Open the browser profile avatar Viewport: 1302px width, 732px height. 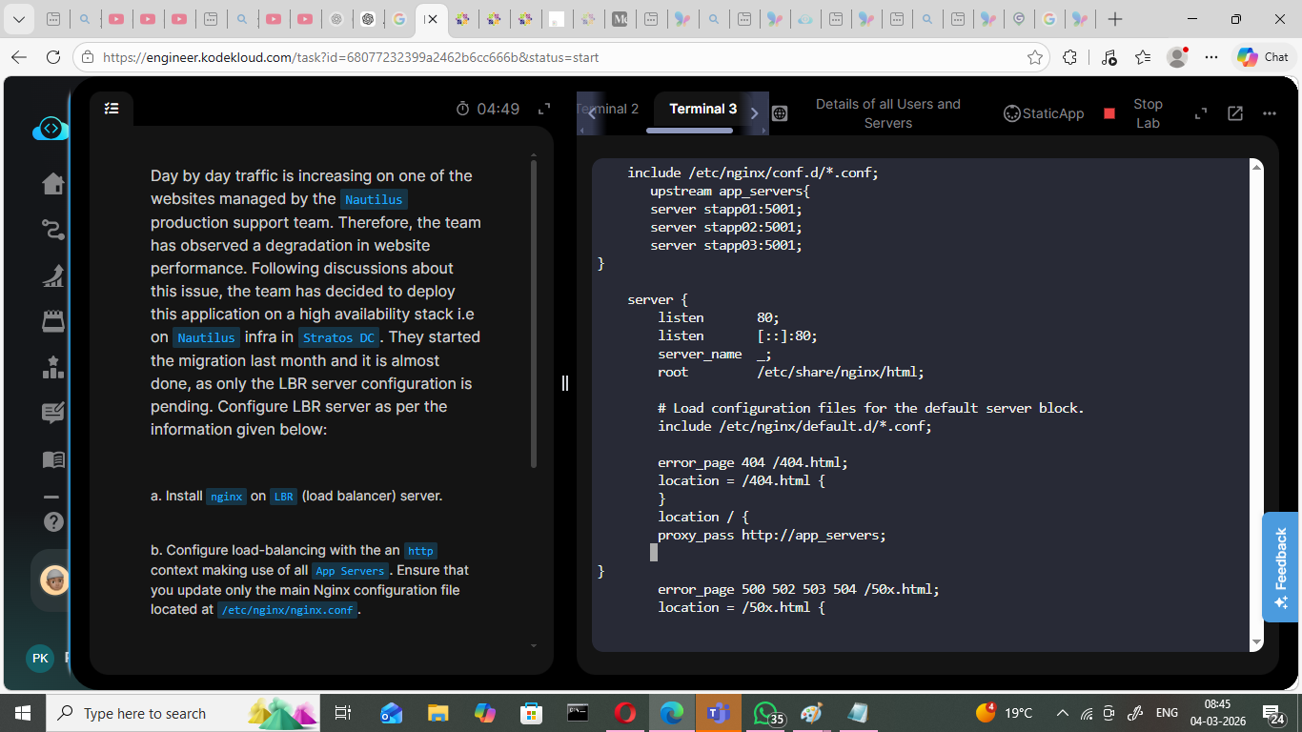pyautogui.click(x=1178, y=57)
